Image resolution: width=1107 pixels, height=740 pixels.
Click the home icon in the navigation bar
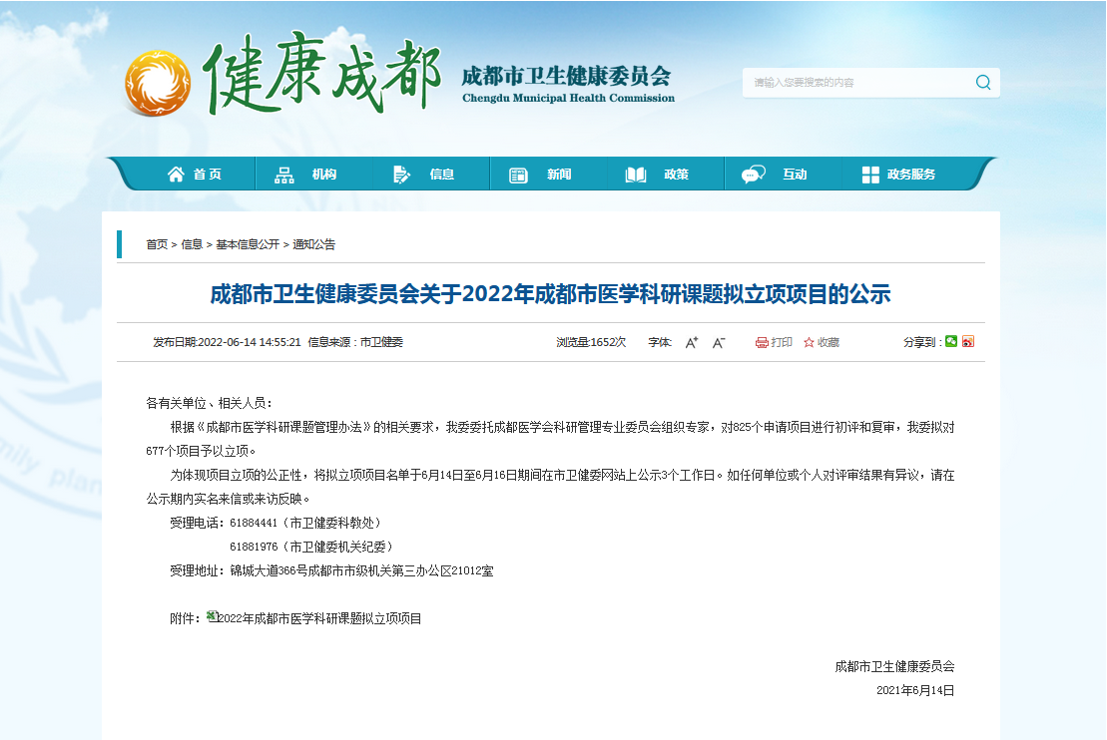point(175,172)
